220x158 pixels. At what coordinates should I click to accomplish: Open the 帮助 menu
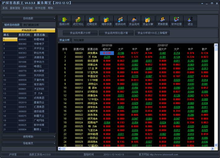tap(51, 8)
